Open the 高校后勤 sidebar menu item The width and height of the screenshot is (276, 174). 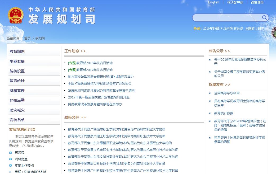[x=34, y=101]
